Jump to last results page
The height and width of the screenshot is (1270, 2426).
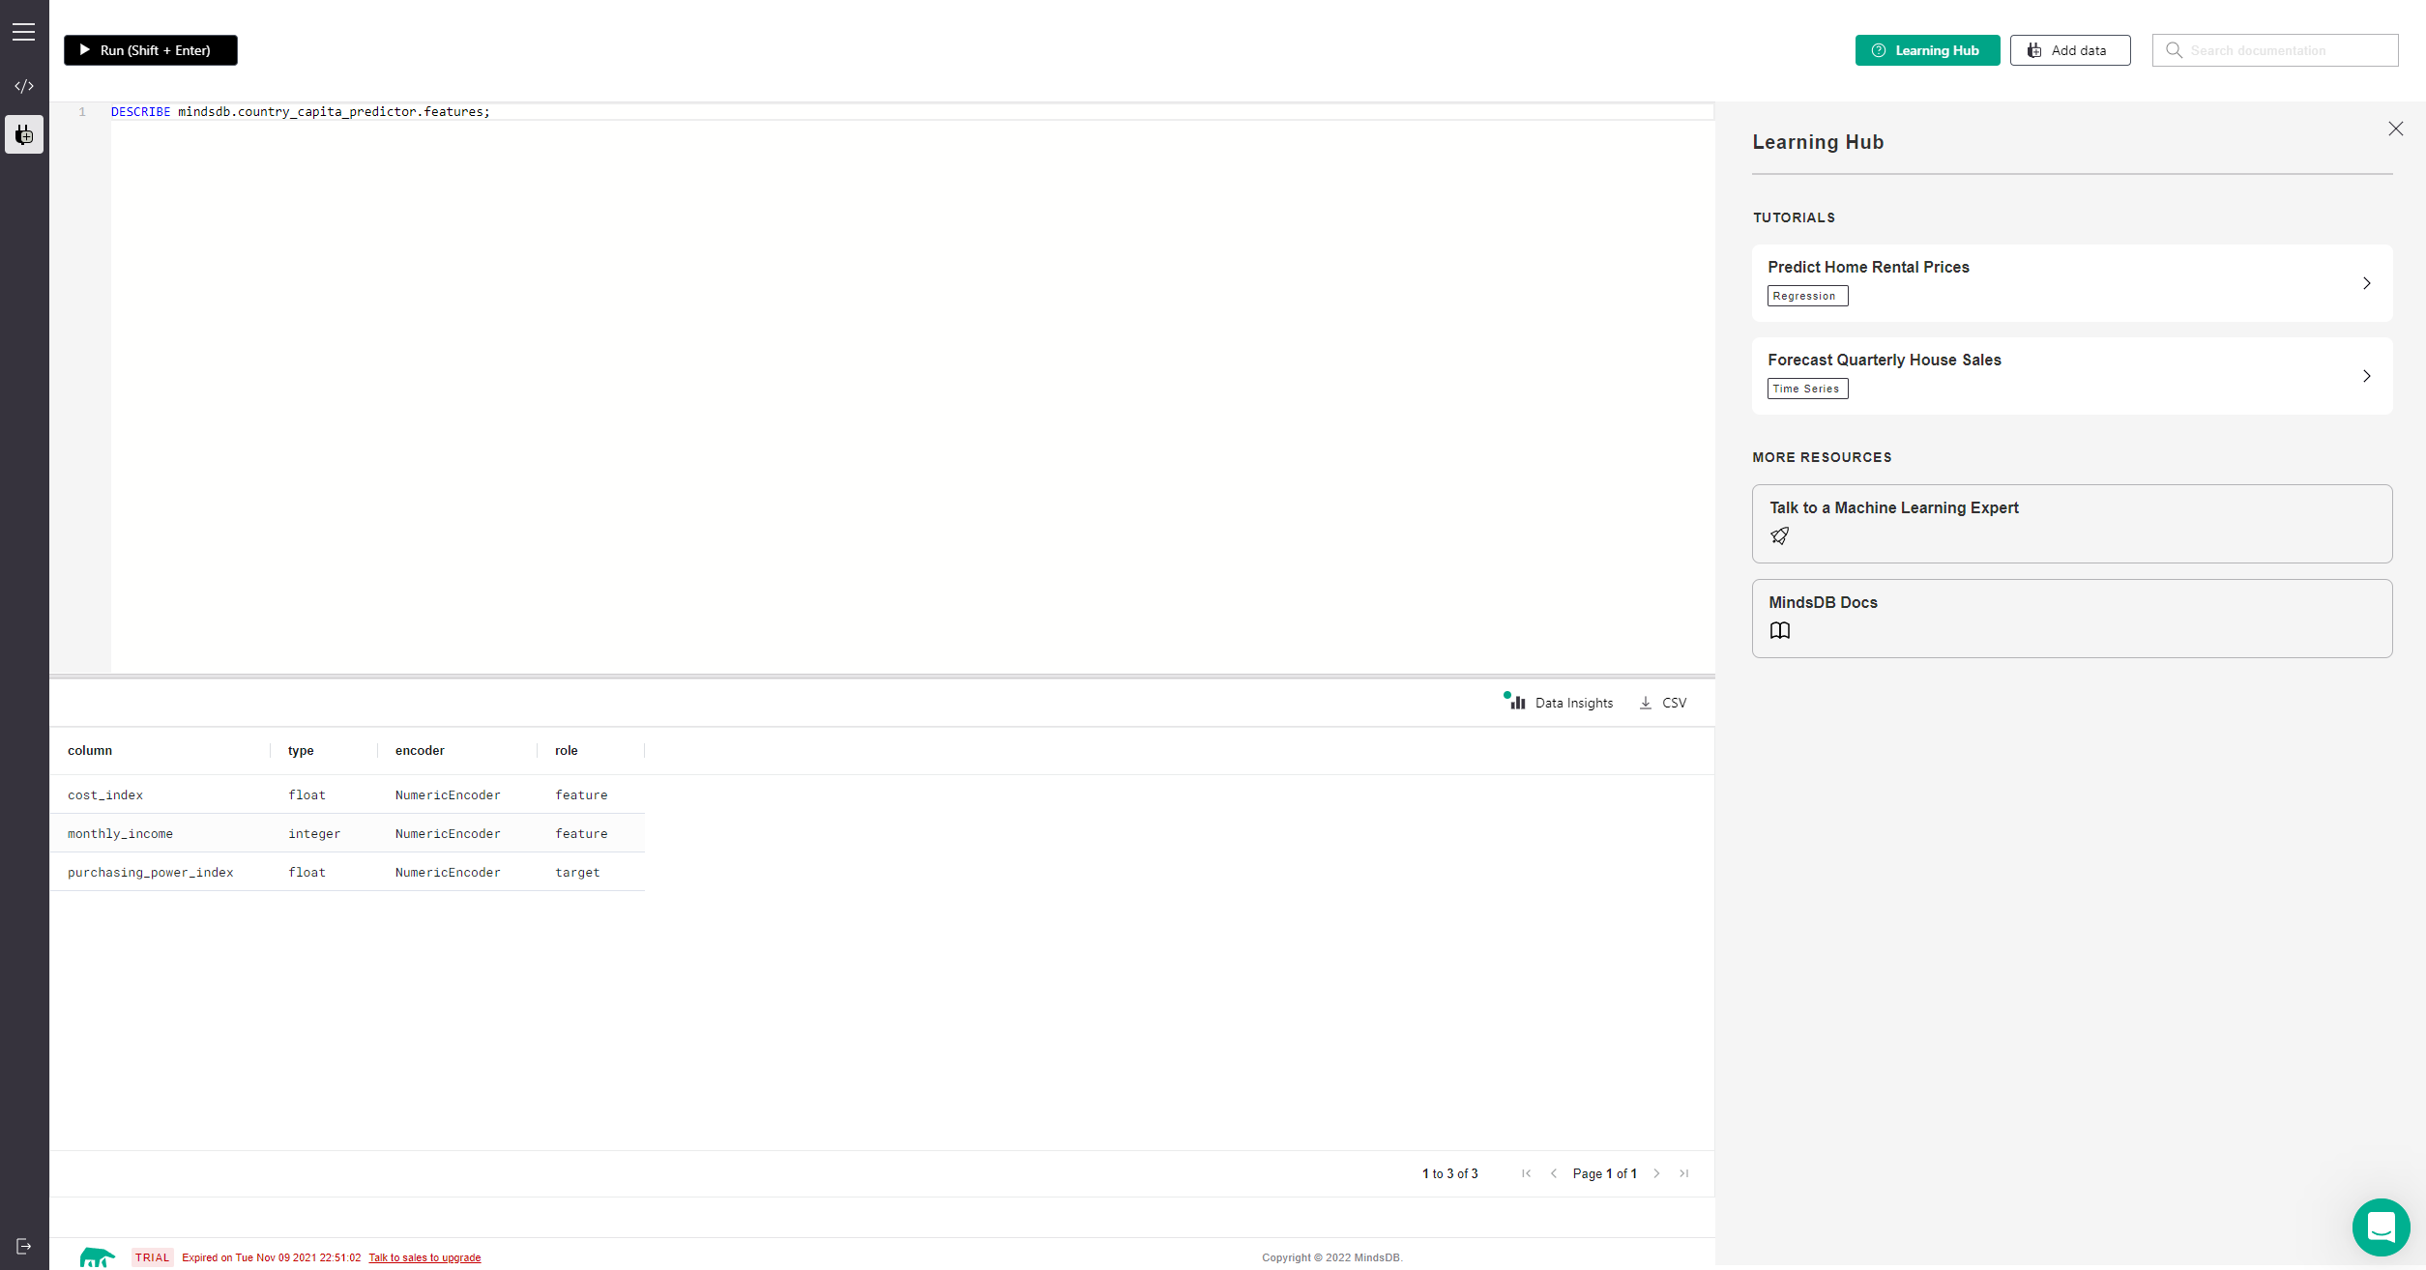[x=1684, y=1173]
